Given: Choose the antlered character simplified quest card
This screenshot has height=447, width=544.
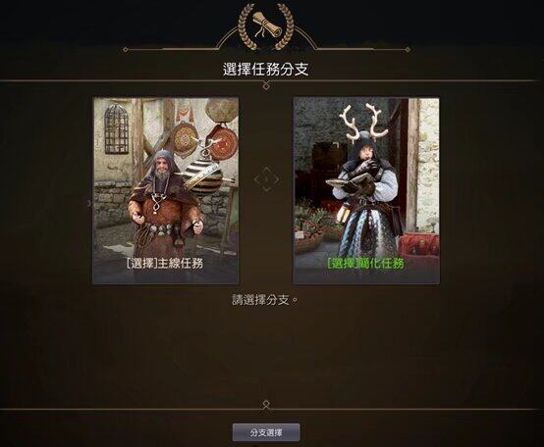Looking at the screenshot, I should [x=366, y=191].
